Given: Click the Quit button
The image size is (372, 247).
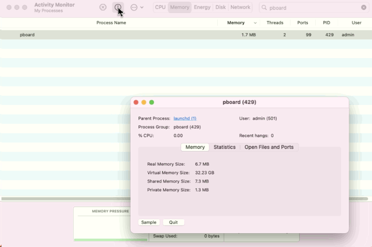Looking at the screenshot, I should click(173, 222).
